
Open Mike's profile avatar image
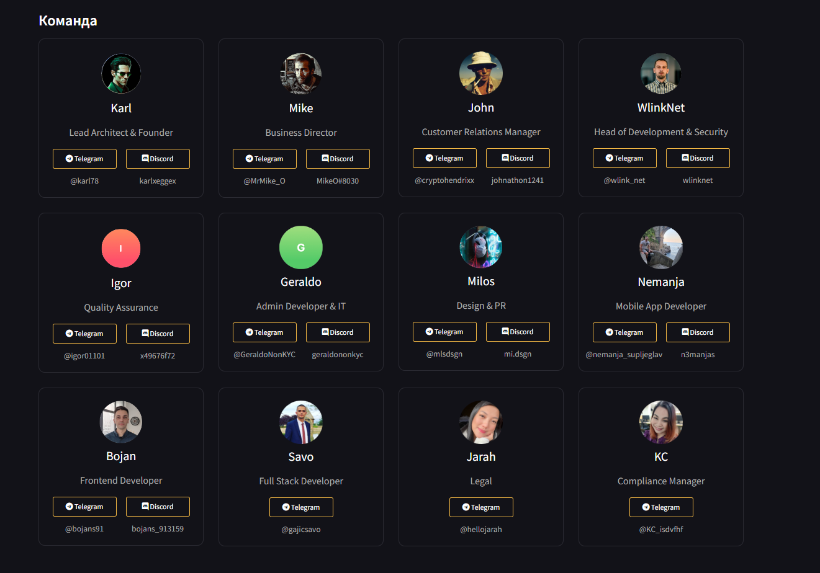[301, 74]
